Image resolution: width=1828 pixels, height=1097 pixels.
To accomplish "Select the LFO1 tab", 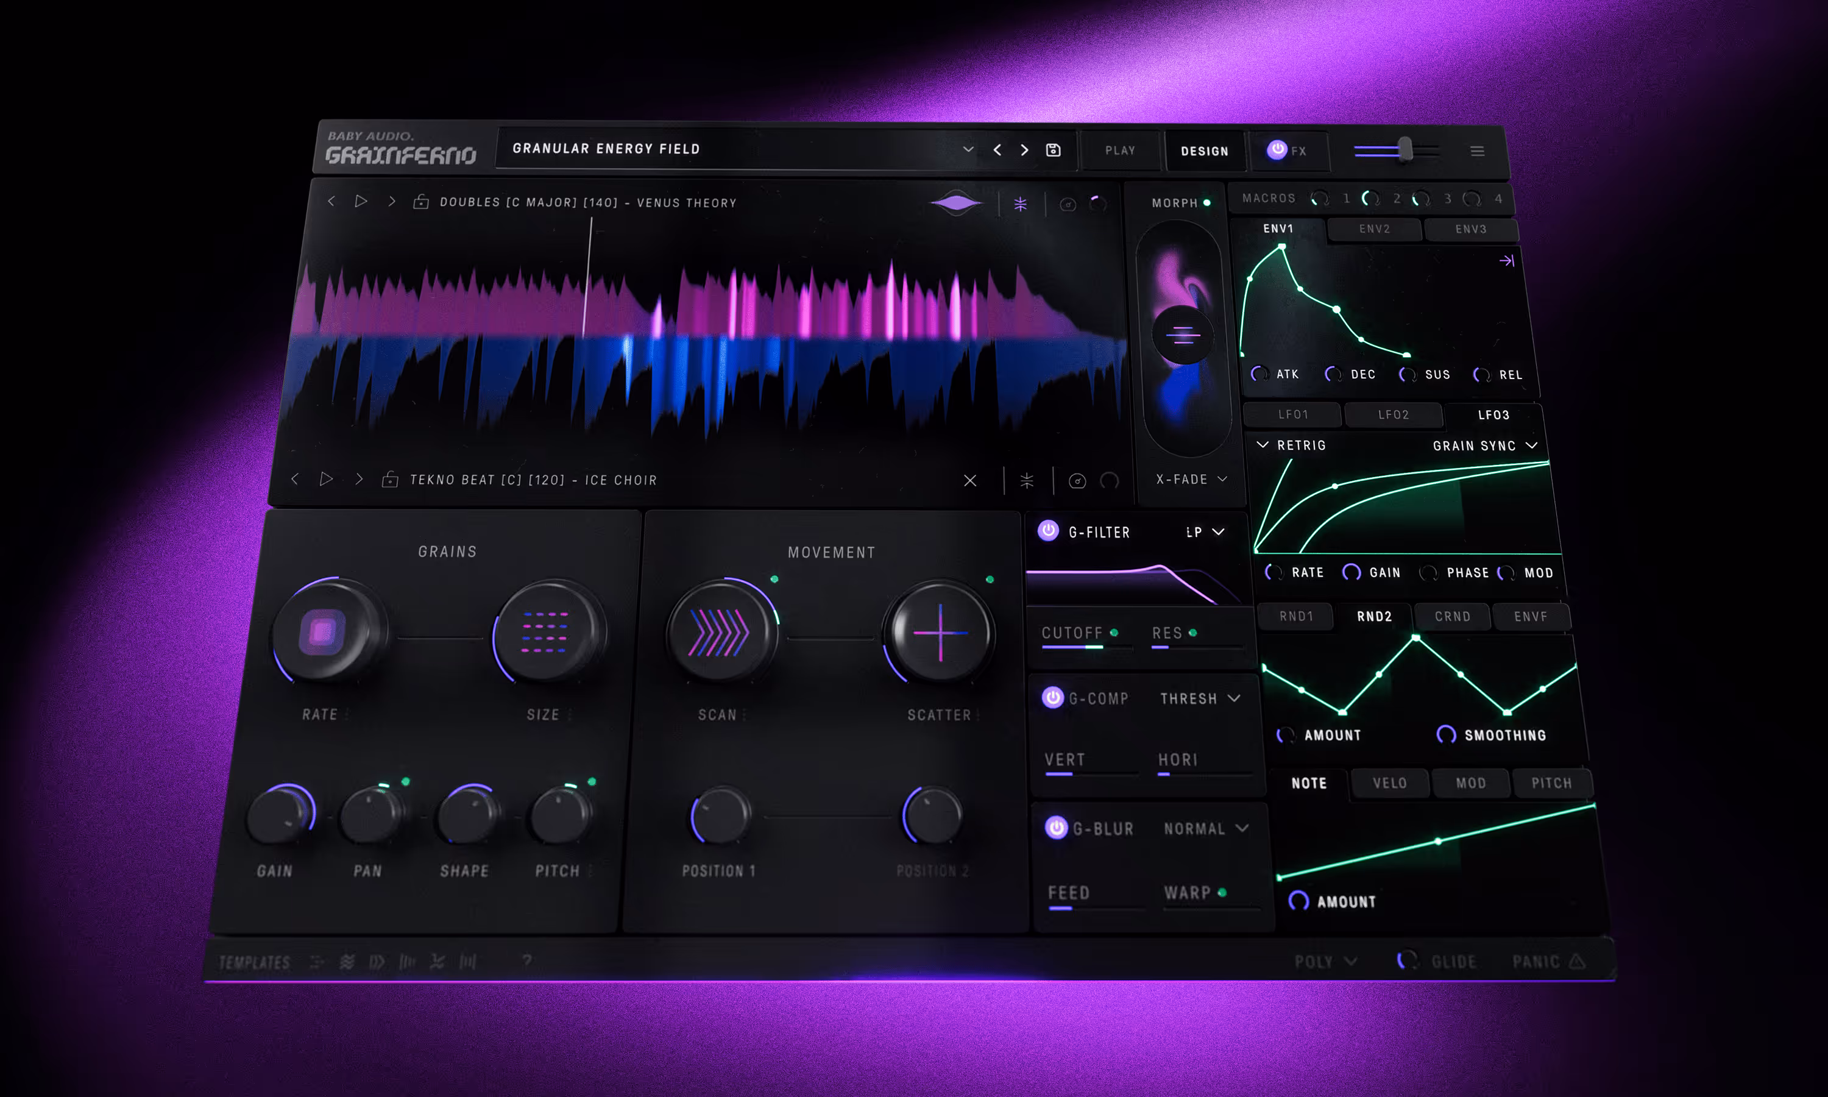I will point(1293,414).
